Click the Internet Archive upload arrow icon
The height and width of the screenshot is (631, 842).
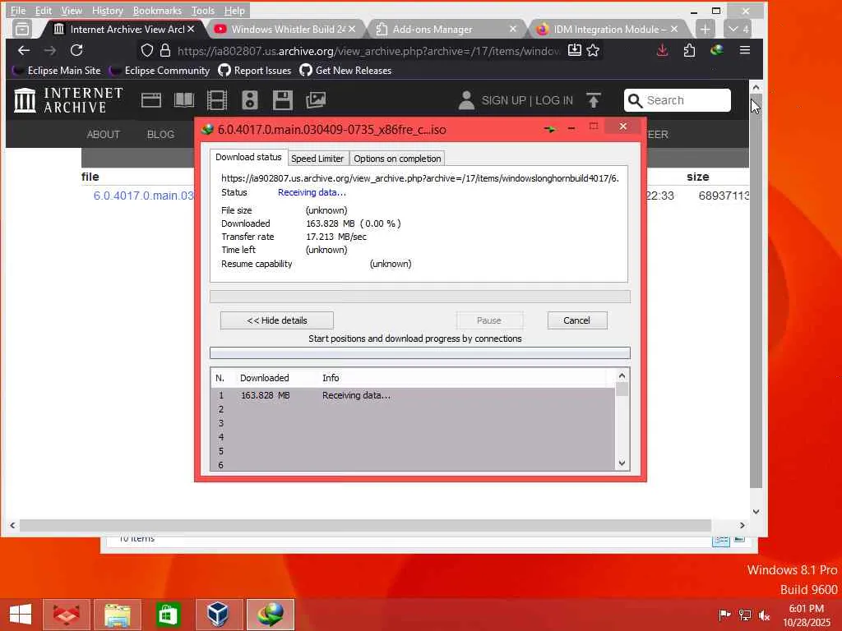(x=594, y=100)
